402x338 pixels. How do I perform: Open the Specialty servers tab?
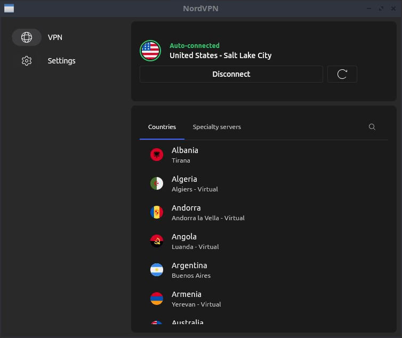(x=216, y=127)
